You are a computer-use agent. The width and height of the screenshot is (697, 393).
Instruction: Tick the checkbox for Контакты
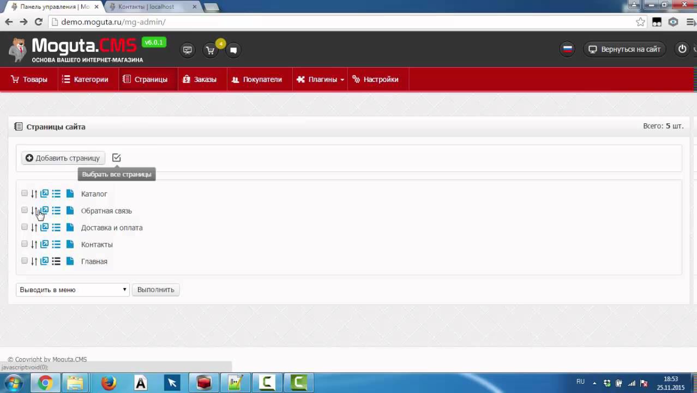point(25,244)
